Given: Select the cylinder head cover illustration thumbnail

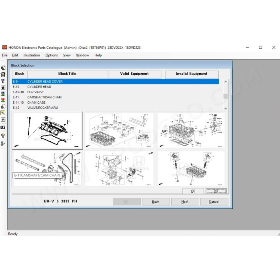Looking at the screenshot, I should click(47, 130).
